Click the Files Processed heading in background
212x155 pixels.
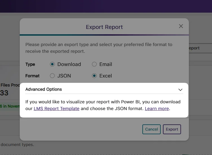(x=10, y=85)
